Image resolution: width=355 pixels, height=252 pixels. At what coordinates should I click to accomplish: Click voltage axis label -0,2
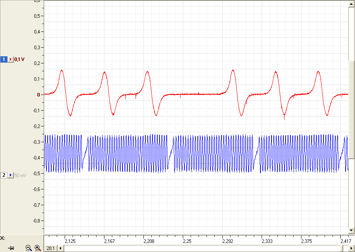tap(37, 126)
